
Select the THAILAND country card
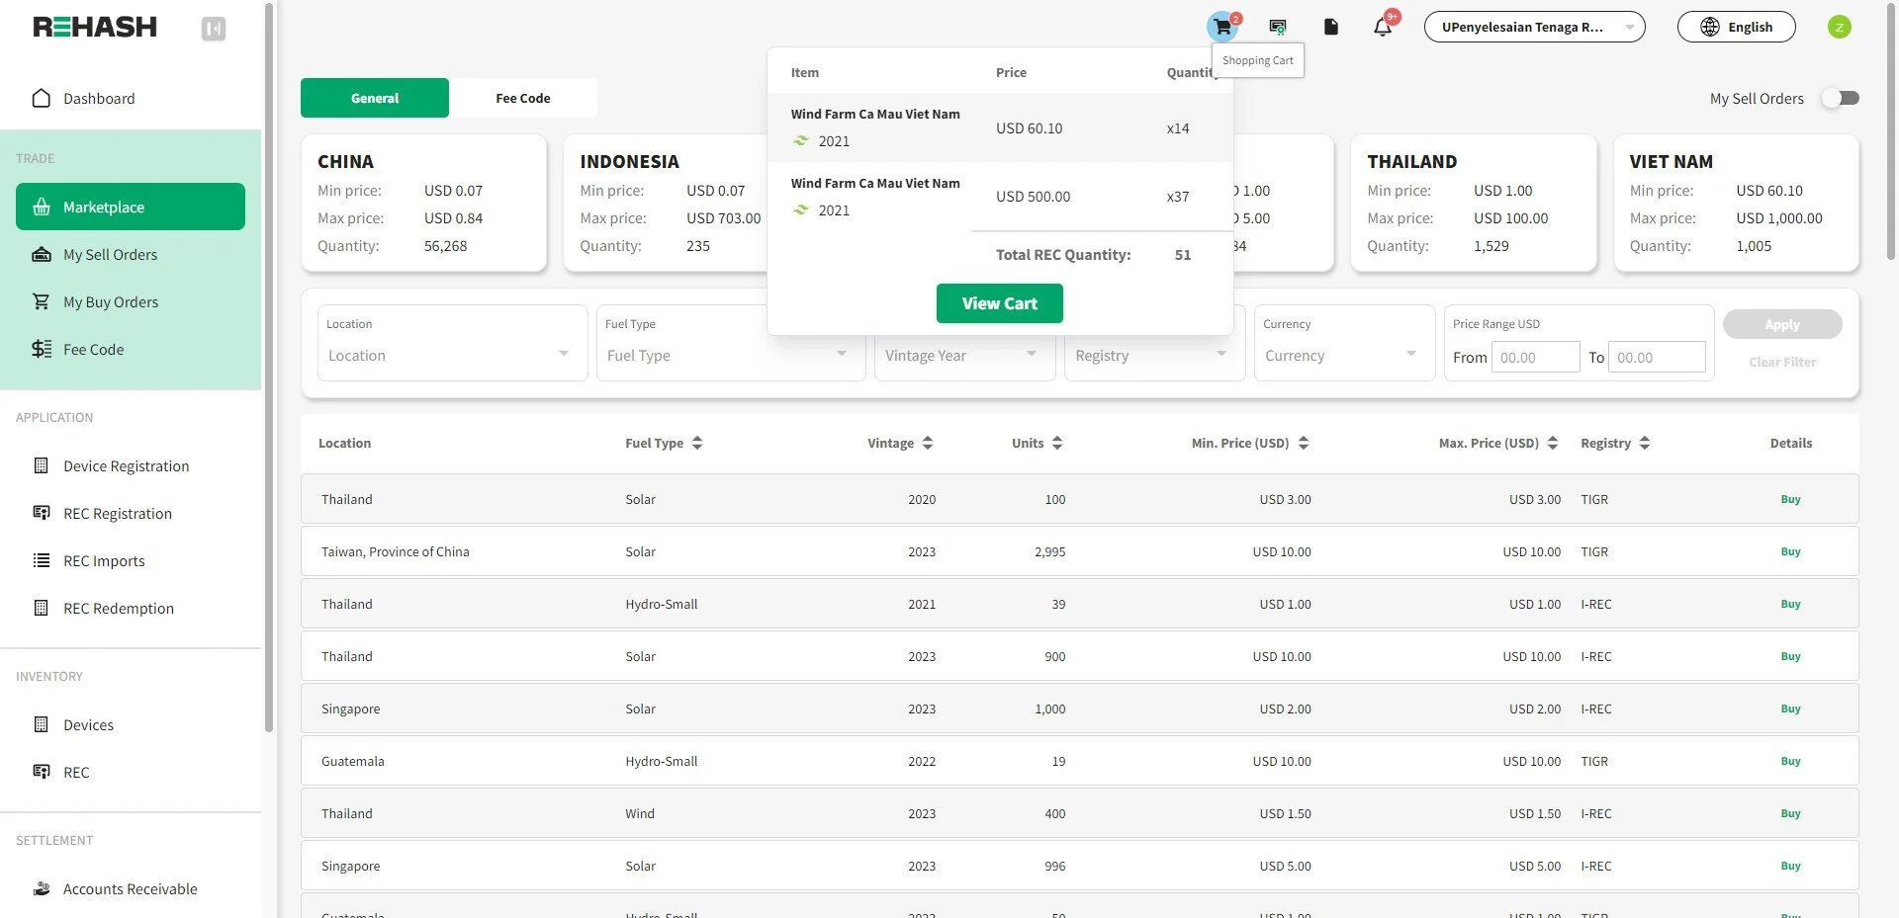(1473, 203)
